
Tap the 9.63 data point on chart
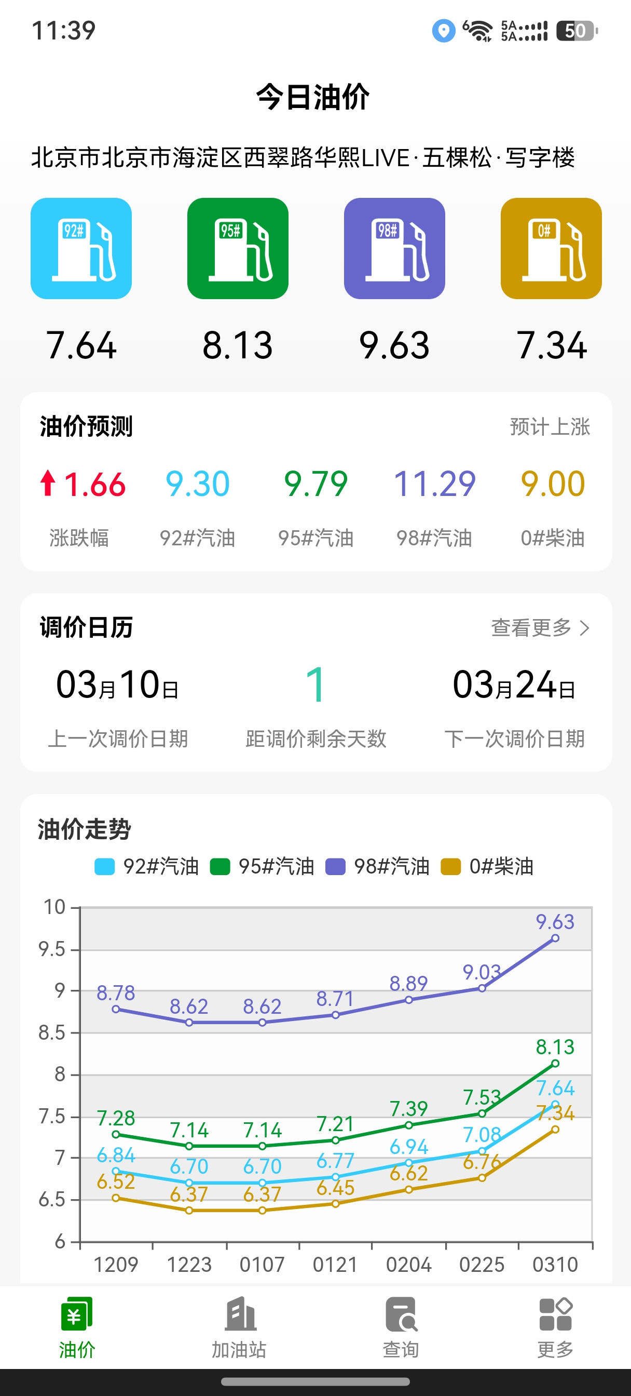click(555, 938)
